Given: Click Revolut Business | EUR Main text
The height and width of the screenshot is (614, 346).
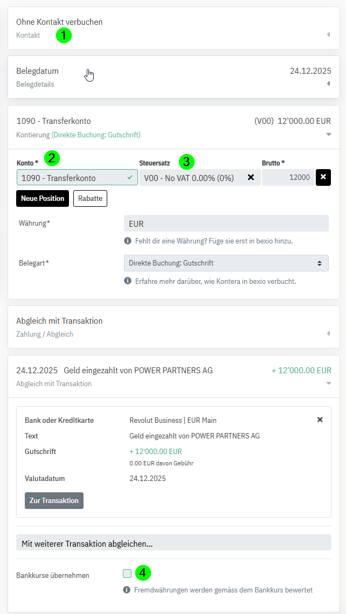Looking at the screenshot, I should (173, 420).
